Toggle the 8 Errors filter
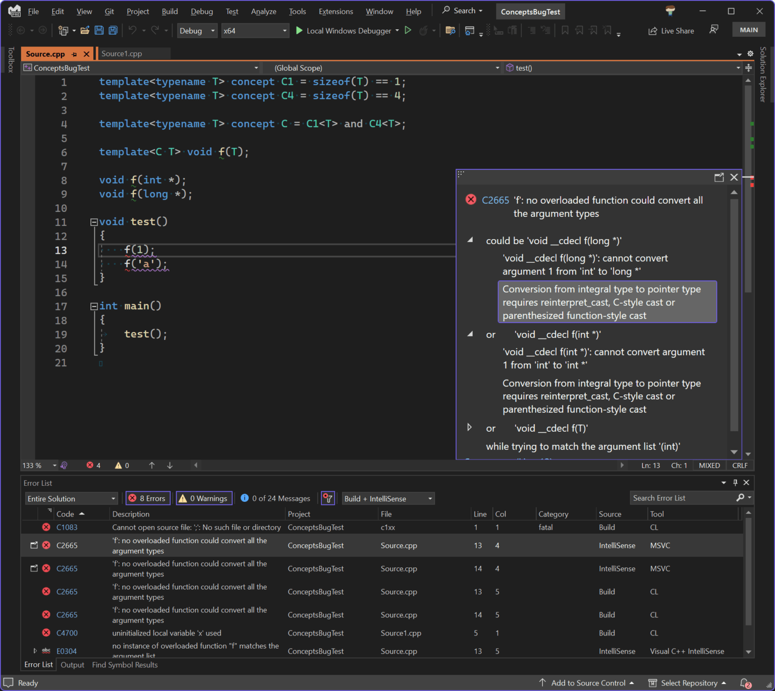 (x=147, y=498)
